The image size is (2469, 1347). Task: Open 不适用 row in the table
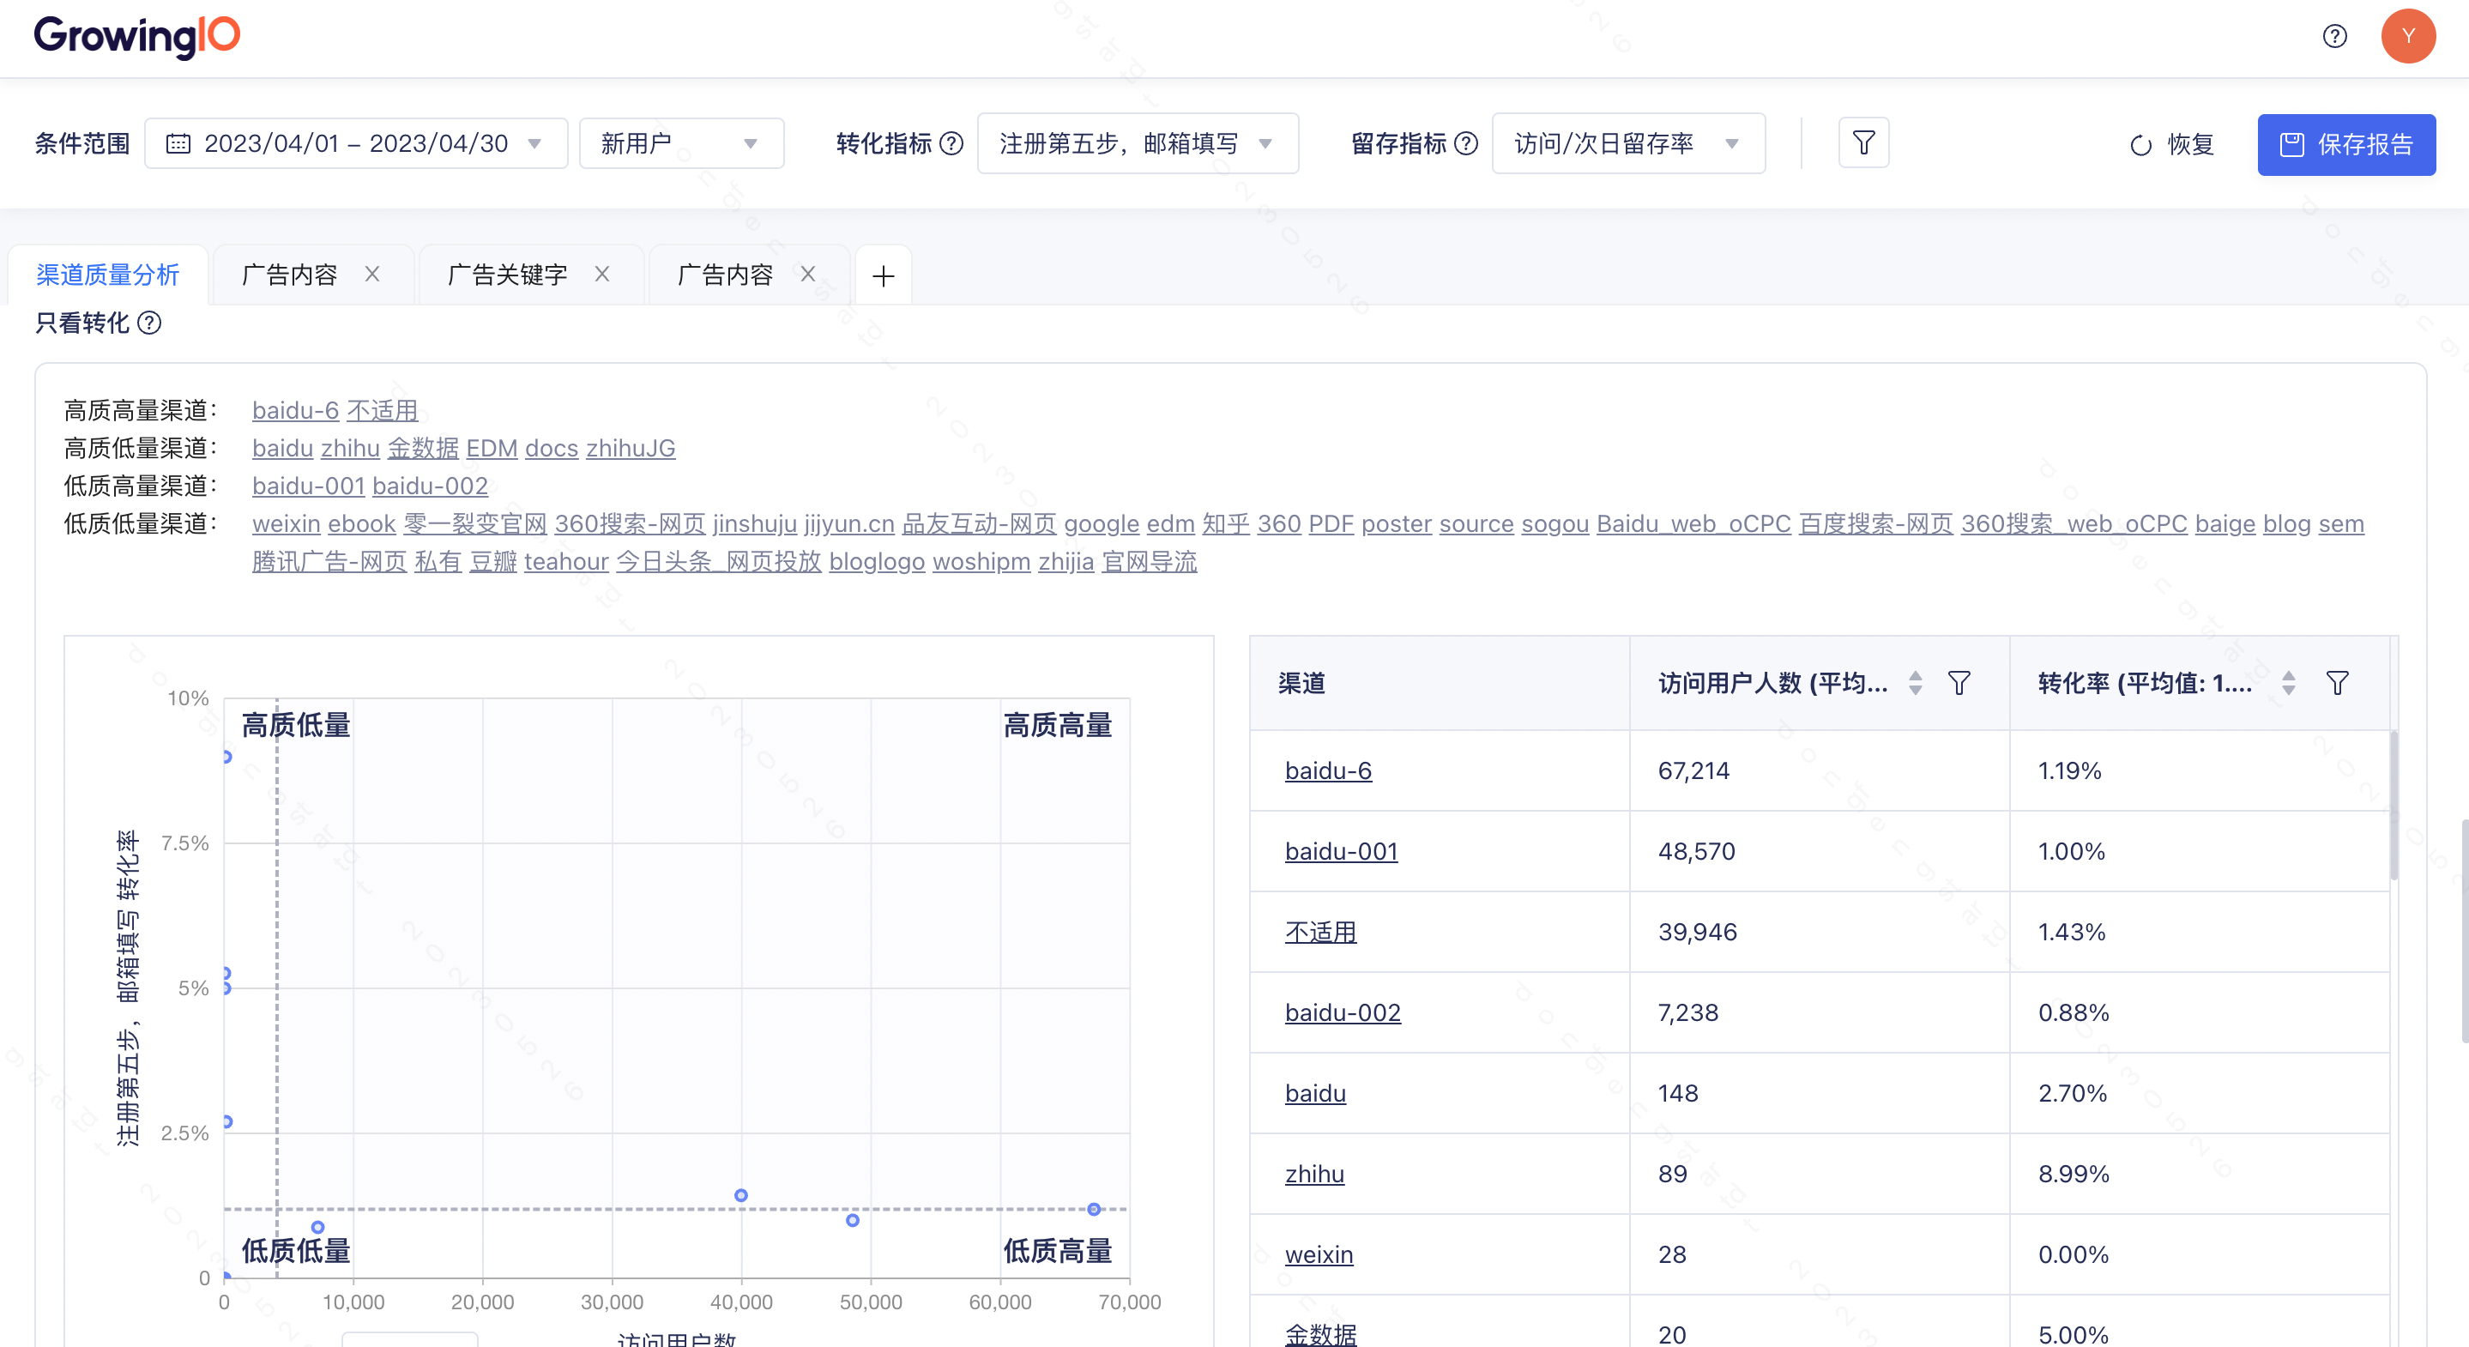pos(1321,931)
